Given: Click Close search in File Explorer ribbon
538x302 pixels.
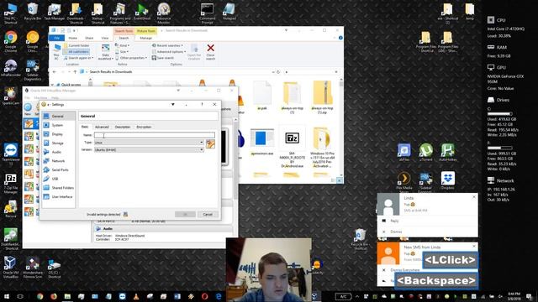Looking at the screenshot, I should tap(210, 52).
